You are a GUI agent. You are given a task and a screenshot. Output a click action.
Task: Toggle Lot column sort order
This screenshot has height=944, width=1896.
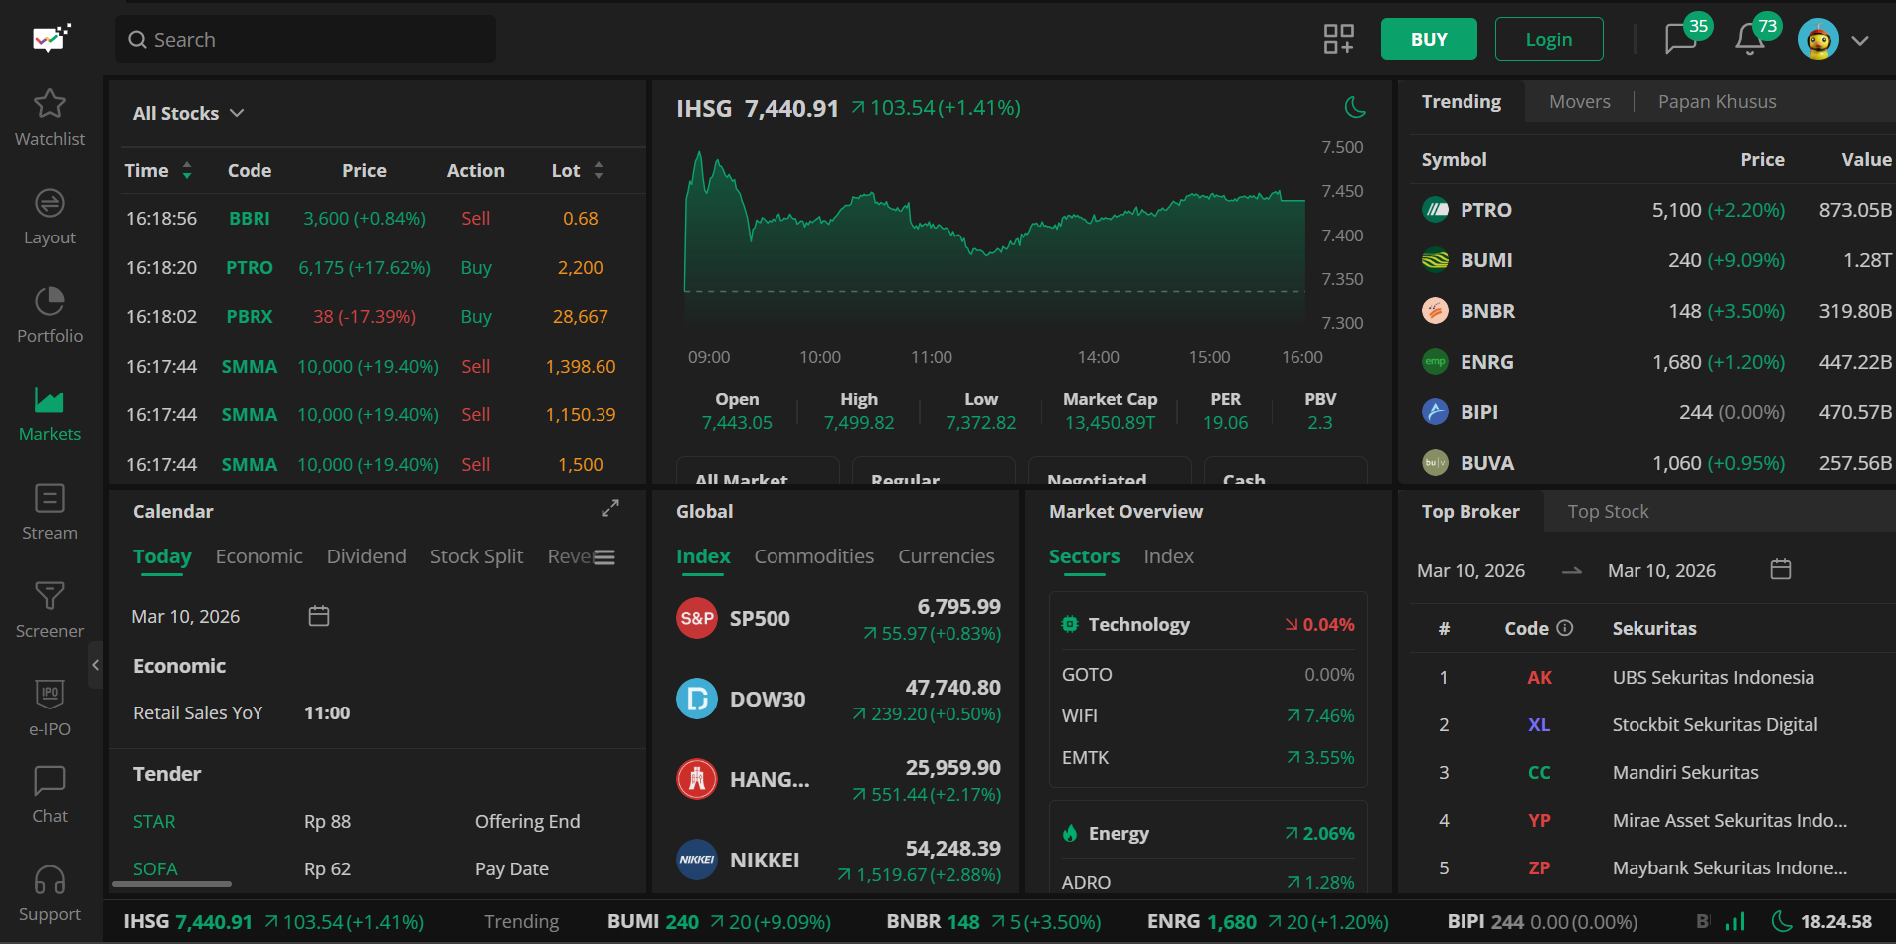[x=599, y=171]
